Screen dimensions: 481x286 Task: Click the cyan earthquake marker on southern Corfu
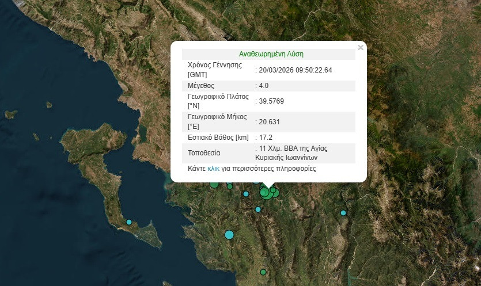tap(129, 222)
